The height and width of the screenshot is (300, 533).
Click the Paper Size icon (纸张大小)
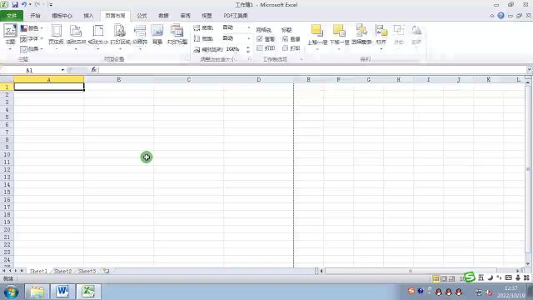point(98,35)
